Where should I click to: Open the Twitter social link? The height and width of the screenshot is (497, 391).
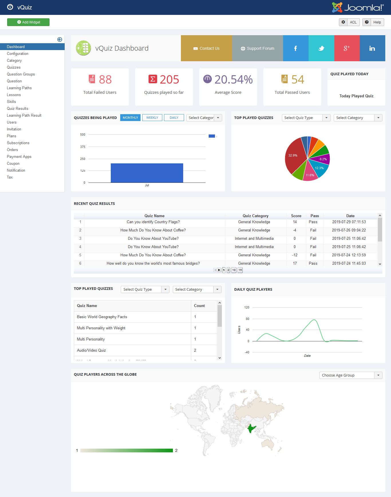point(321,48)
